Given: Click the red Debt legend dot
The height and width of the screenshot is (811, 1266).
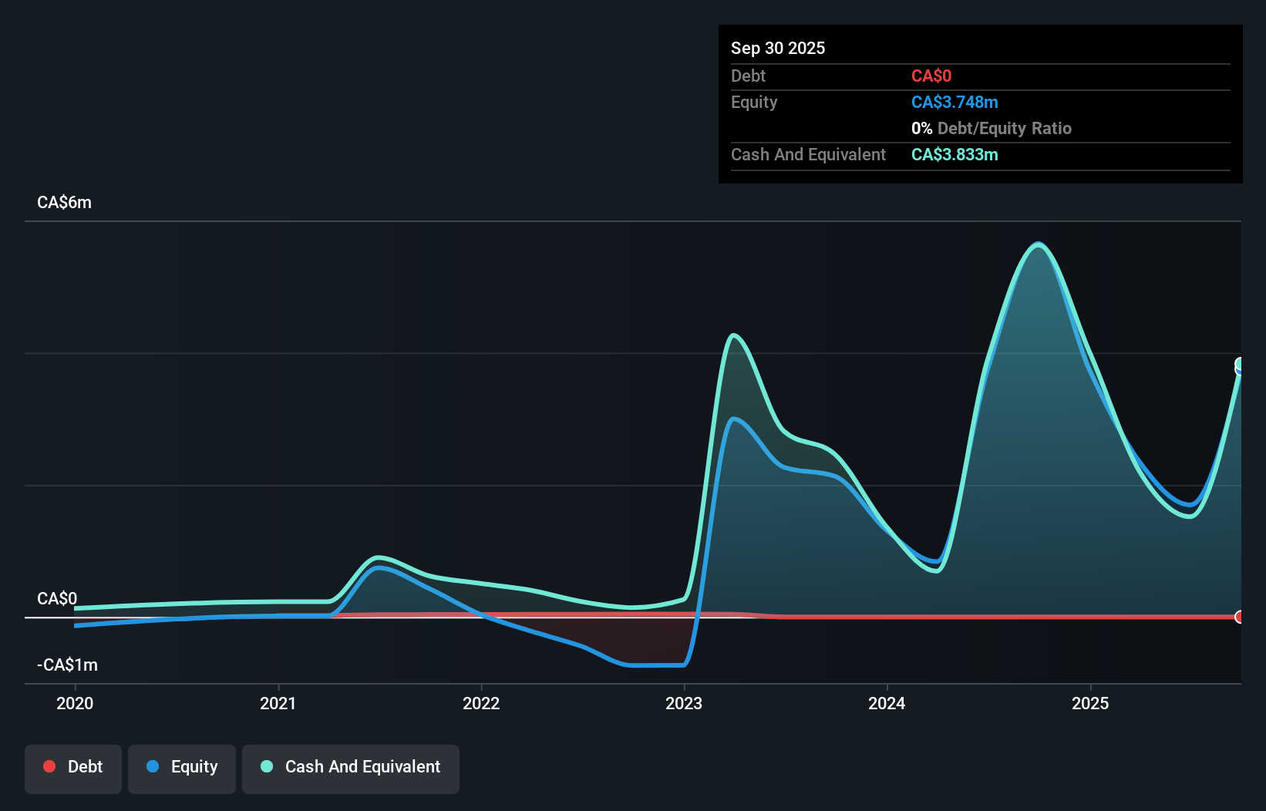Looking at the screenshot, I should tap(49, 766).
